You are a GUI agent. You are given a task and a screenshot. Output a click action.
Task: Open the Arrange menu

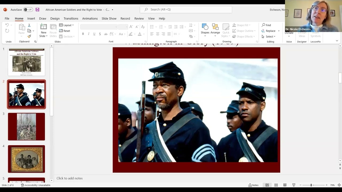215,30
